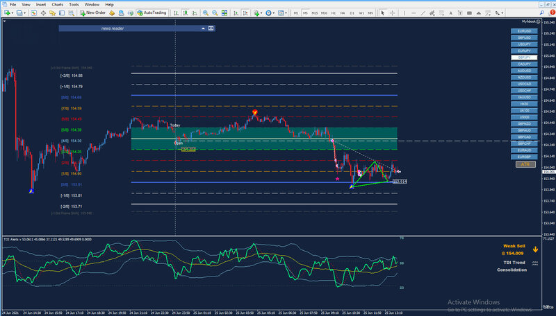Click the gold MetaEditor icon
This screenshot has width=556, height=316.
point(112,13)
